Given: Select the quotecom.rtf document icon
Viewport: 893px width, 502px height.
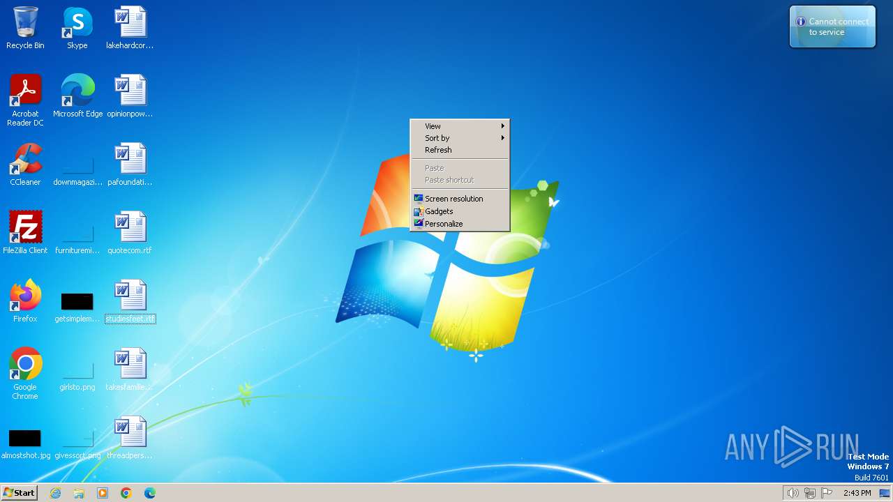Looking at the screenshot, I should pos(130,233).
